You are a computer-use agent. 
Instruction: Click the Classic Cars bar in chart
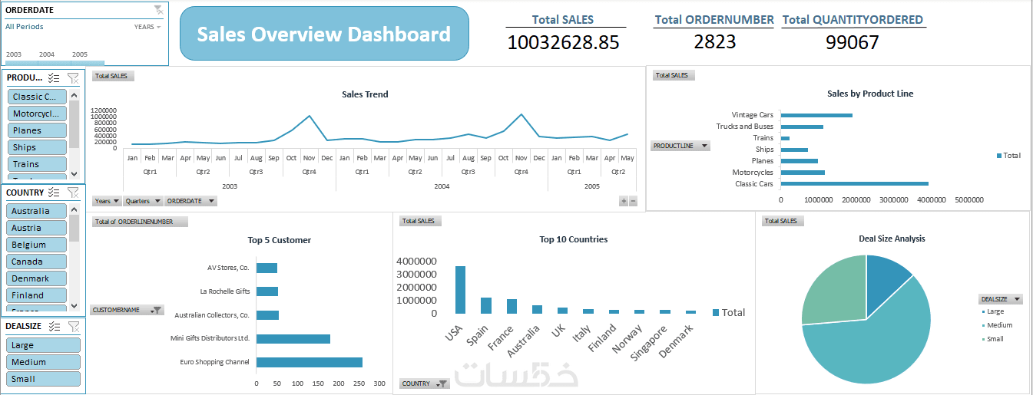point(855,184)
